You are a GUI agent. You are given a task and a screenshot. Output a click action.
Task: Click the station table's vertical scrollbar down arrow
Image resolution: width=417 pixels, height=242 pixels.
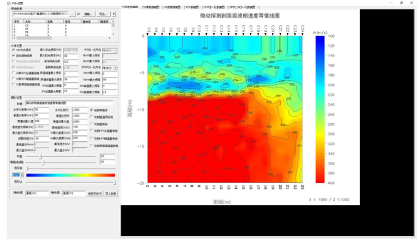[113, 34]
